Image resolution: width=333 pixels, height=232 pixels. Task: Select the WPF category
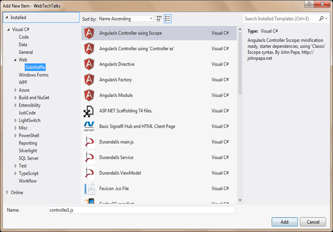click(23, 82)
